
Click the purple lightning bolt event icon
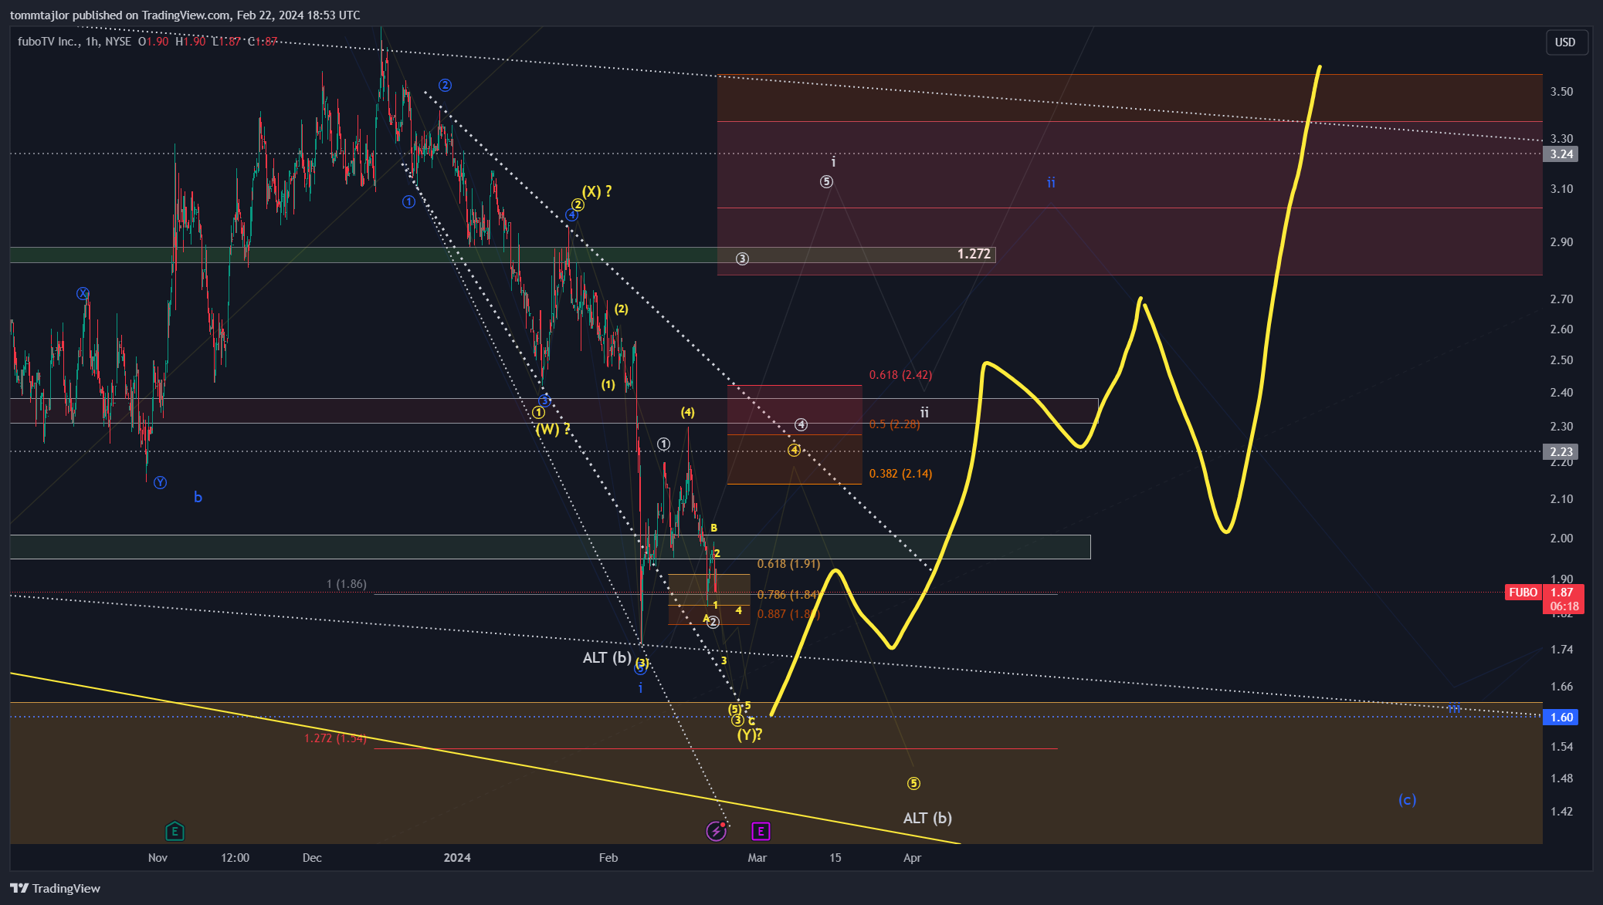coord(717,831)
